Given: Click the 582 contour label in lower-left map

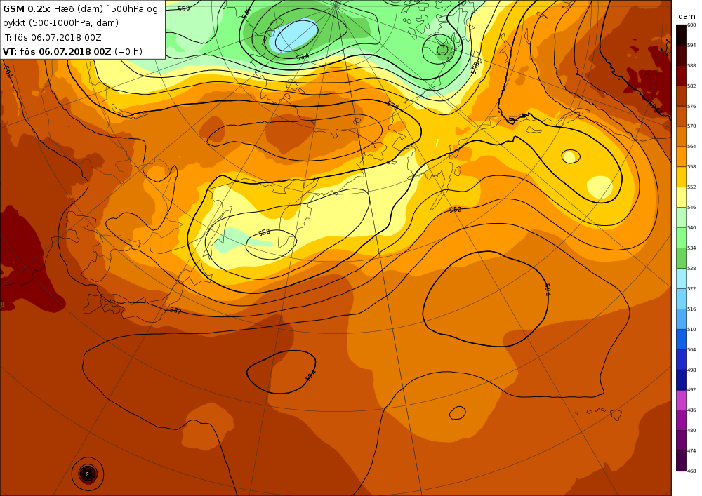Looking at the screenshot, I should click(x=175, y=310).
